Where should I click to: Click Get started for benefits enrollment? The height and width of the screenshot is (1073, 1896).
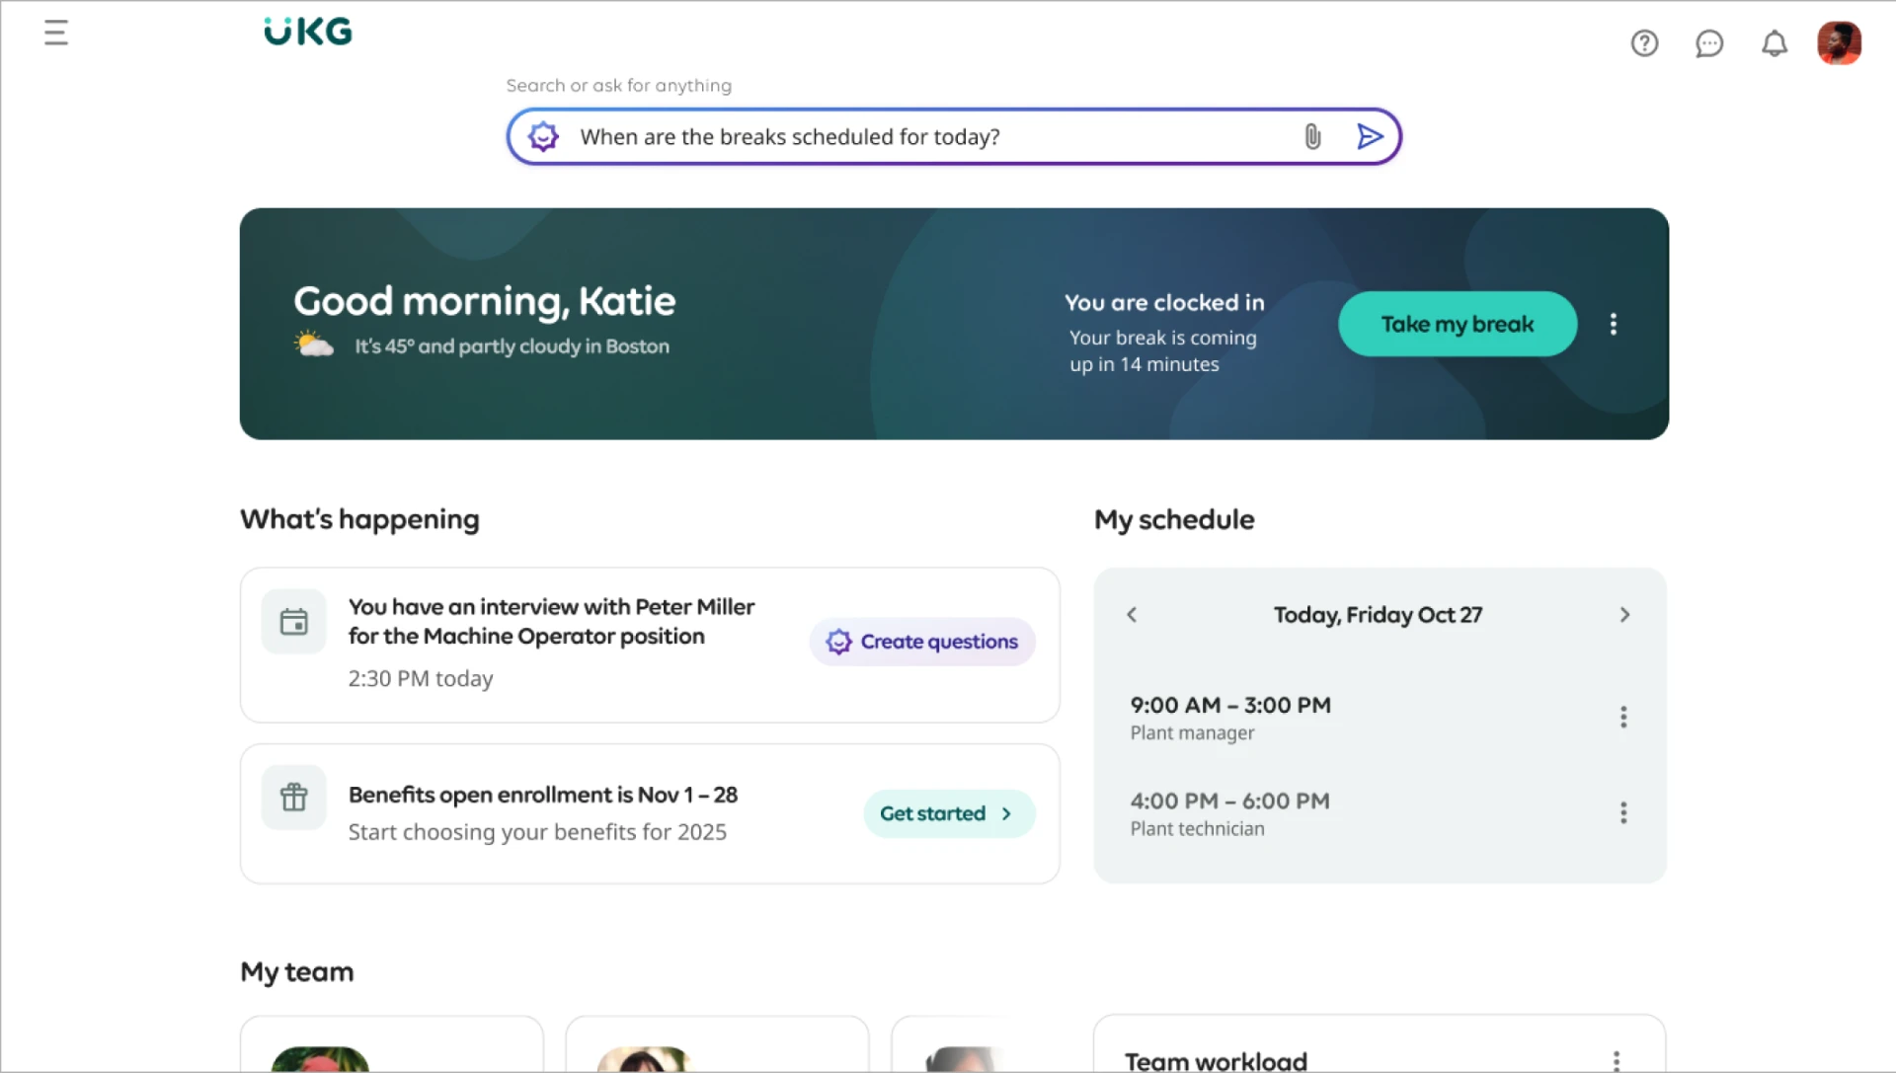(949, 813)
